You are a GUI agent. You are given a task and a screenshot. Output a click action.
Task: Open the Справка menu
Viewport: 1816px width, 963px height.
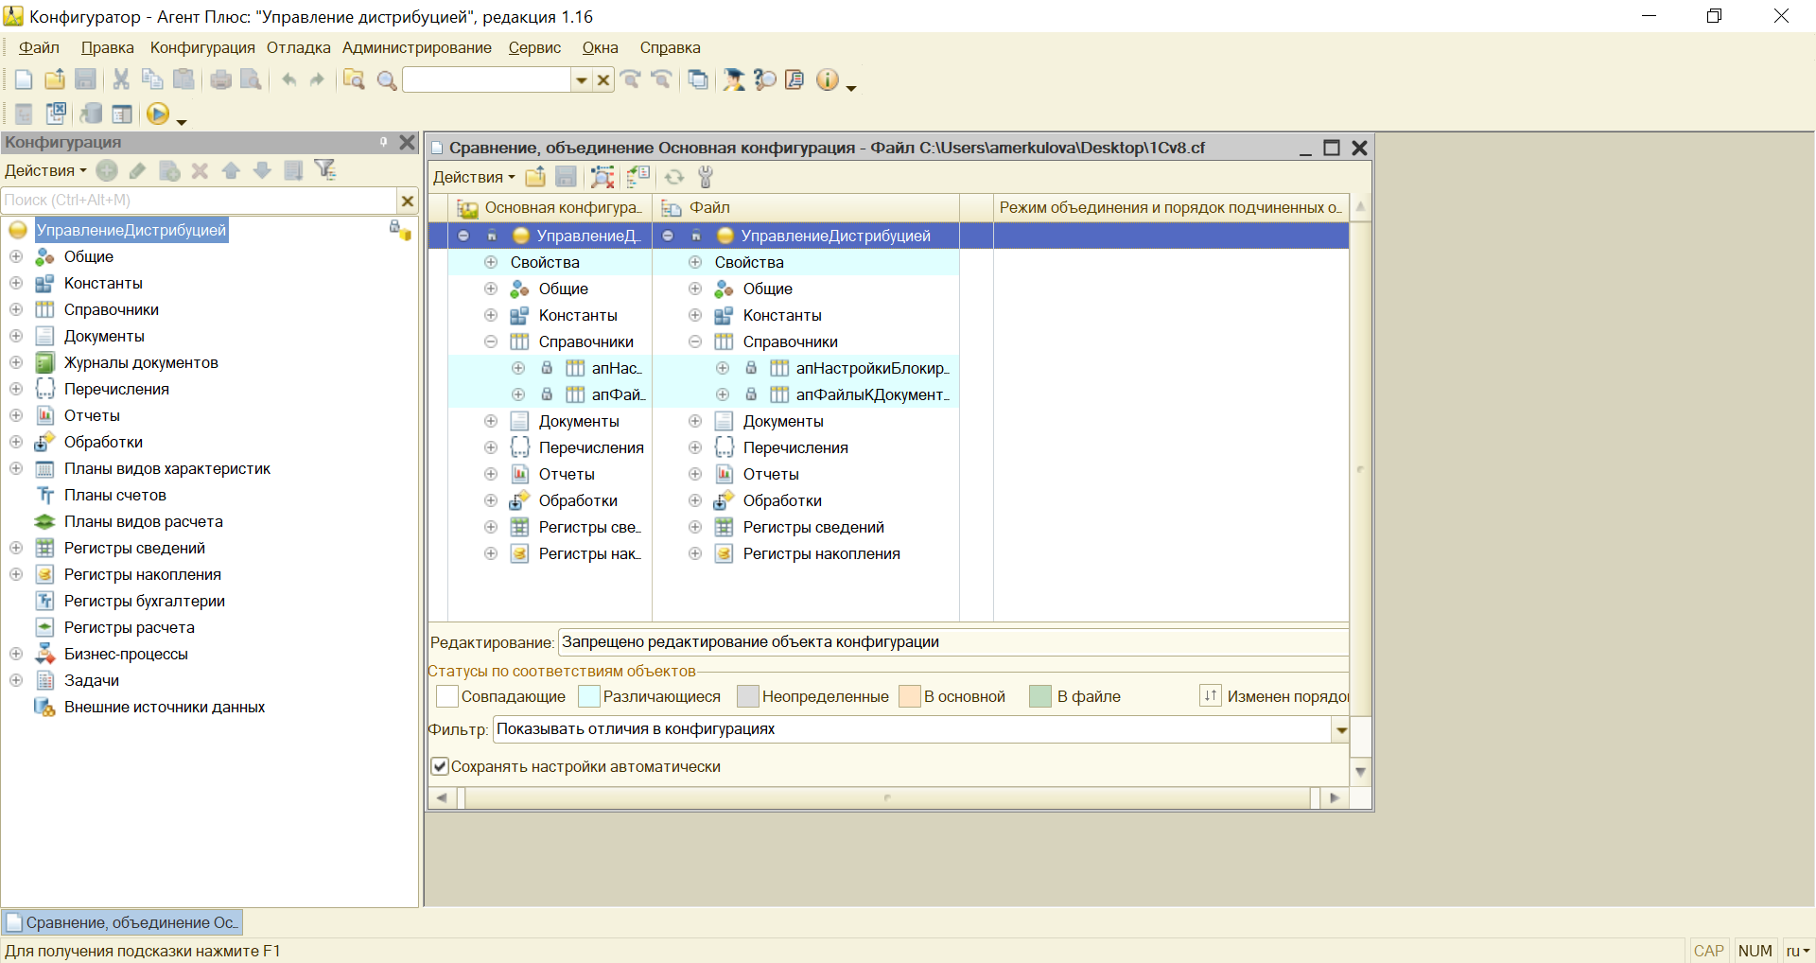tap(670, 47)
